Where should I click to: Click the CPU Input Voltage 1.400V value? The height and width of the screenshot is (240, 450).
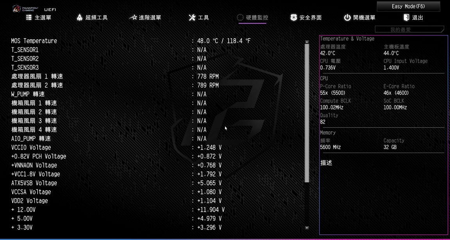pos(391,68)
